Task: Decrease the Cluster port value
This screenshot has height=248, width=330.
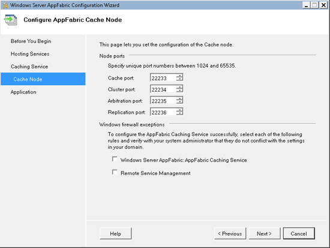Action: (x=179, y=90)
